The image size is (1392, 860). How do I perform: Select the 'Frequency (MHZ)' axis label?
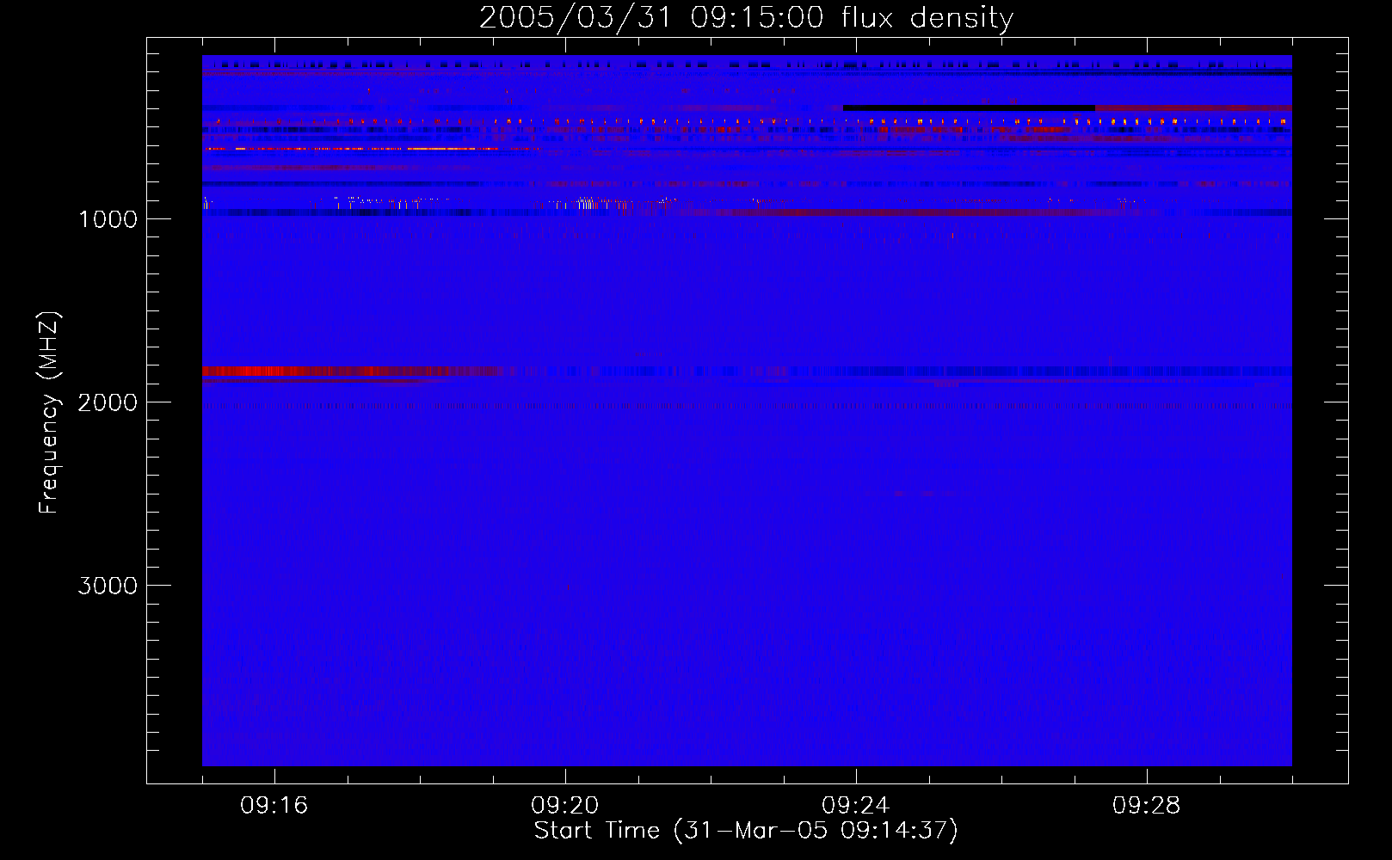point(50,413)
